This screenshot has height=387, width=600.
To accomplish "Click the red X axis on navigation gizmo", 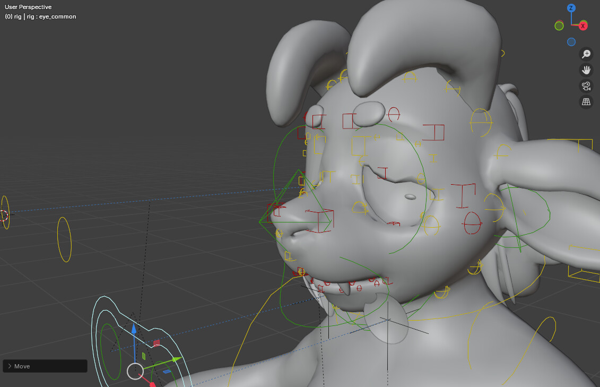I will click(x=583, y=25).
